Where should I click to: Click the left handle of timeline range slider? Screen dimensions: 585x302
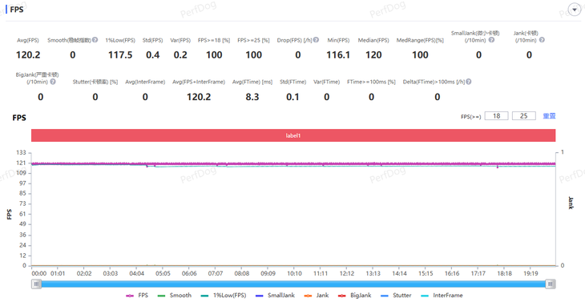point(36,284)
